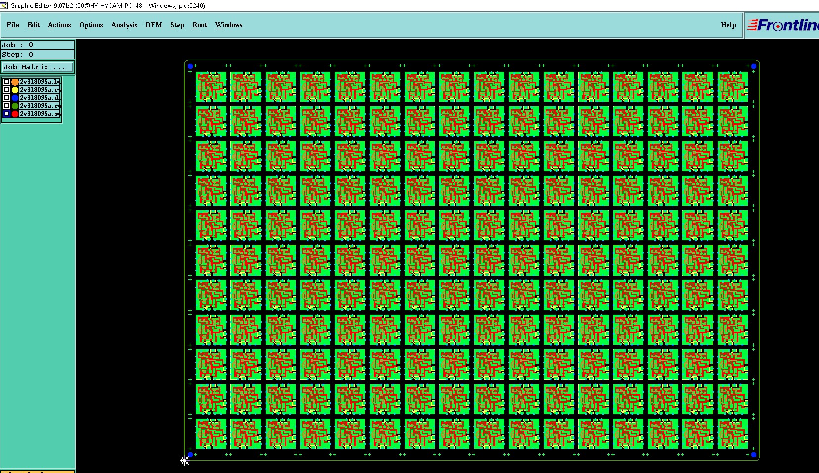Click the blue dot at panel's top-right corner
The image size is (819, 473).
click(754, 66)
